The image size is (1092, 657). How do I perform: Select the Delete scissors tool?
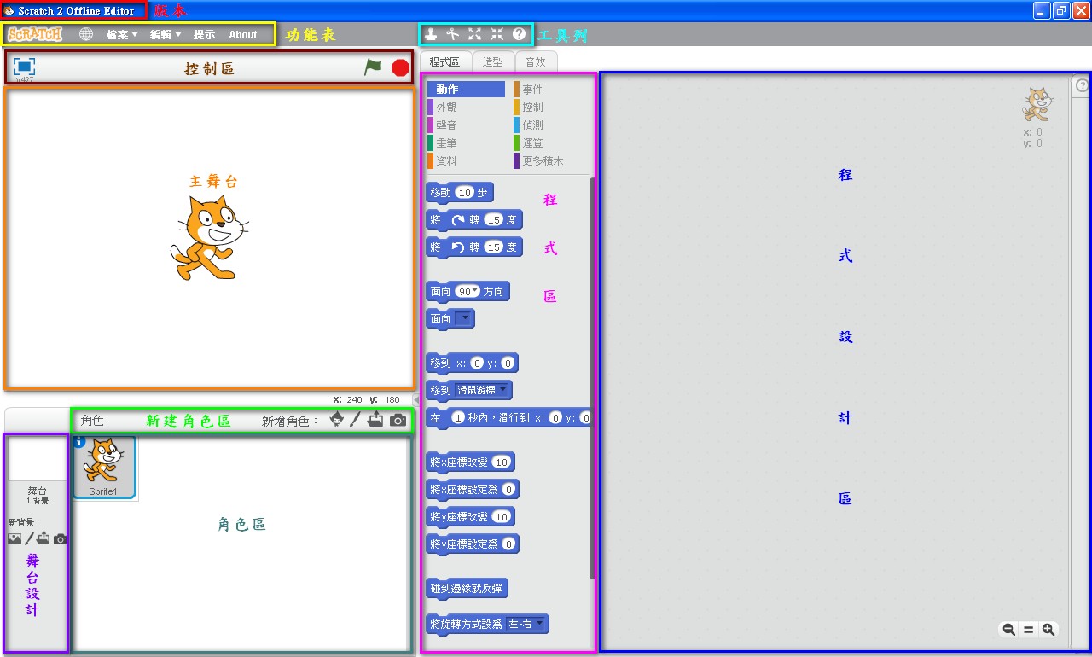coord(453,34)
